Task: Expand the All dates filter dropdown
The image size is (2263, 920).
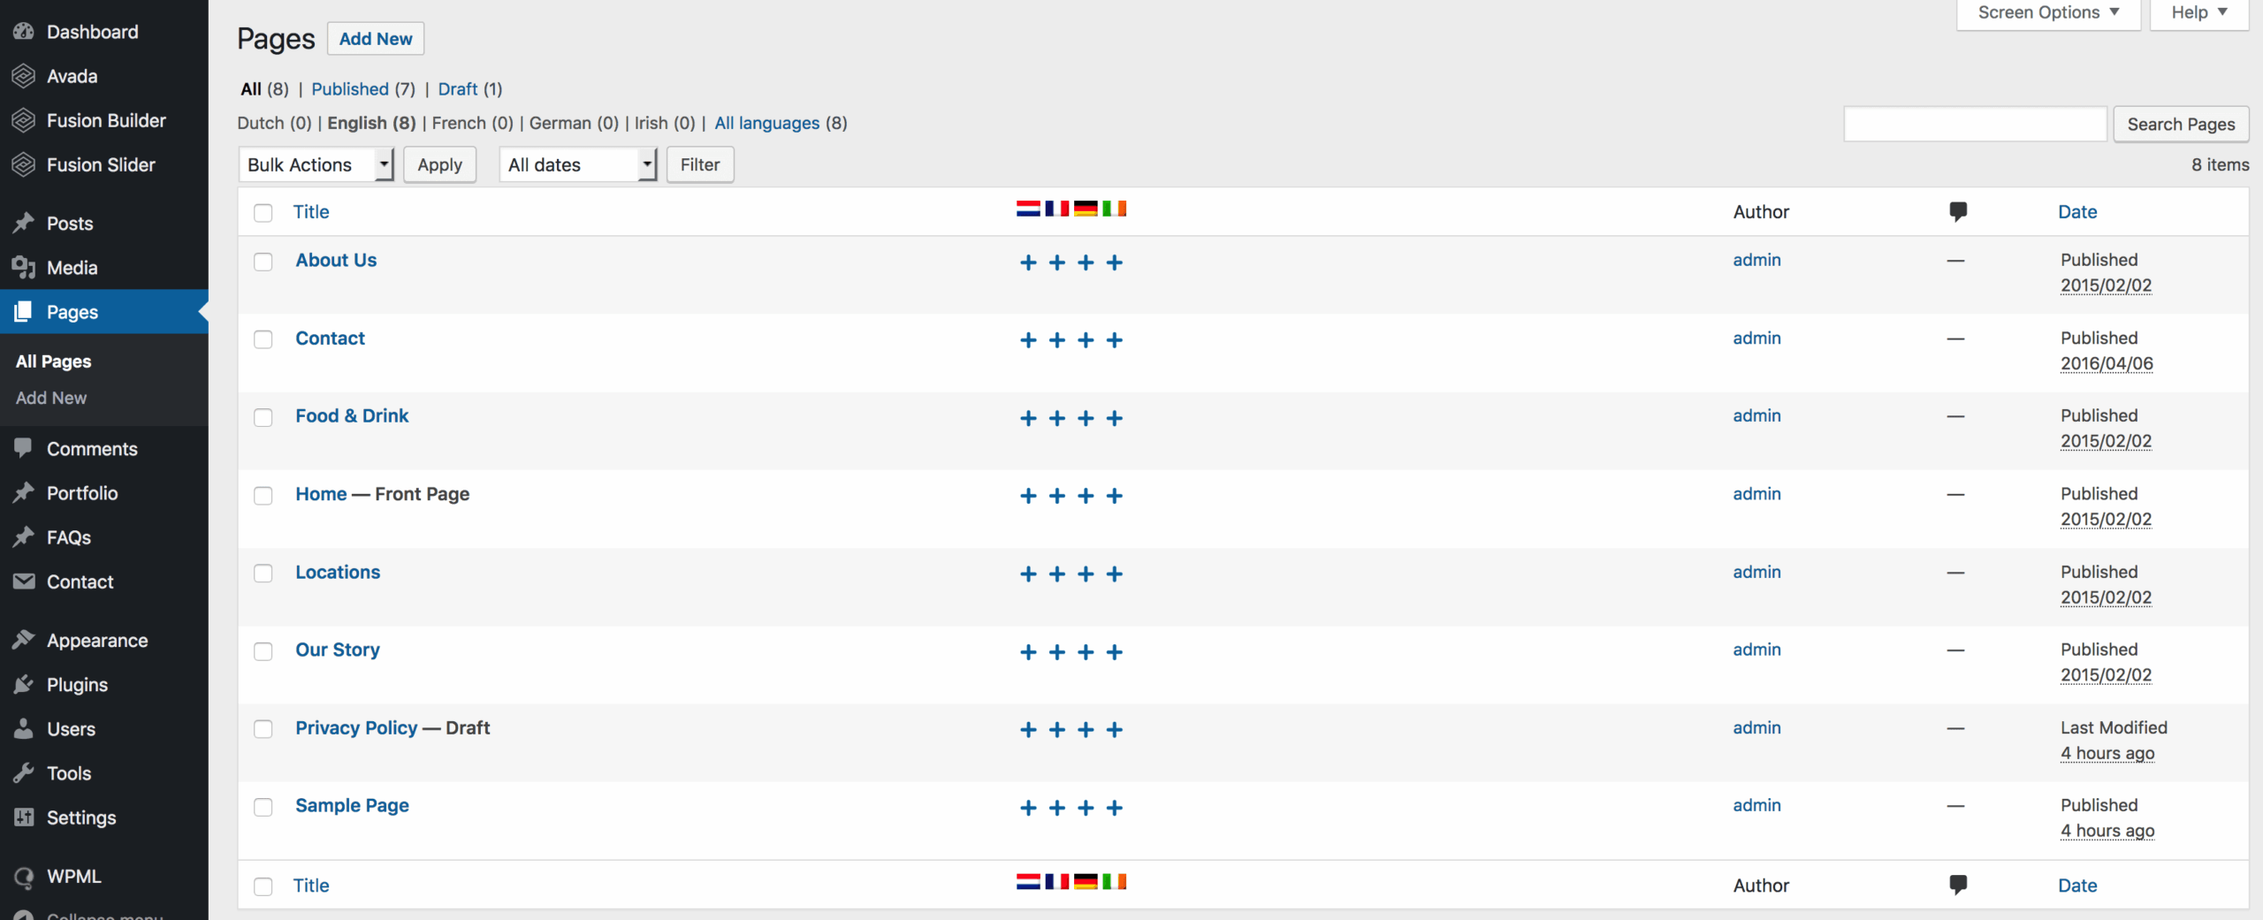Action: click(x=576, y=164)
